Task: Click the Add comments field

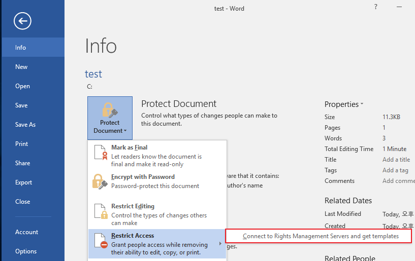Action: [x=399, y=181]
